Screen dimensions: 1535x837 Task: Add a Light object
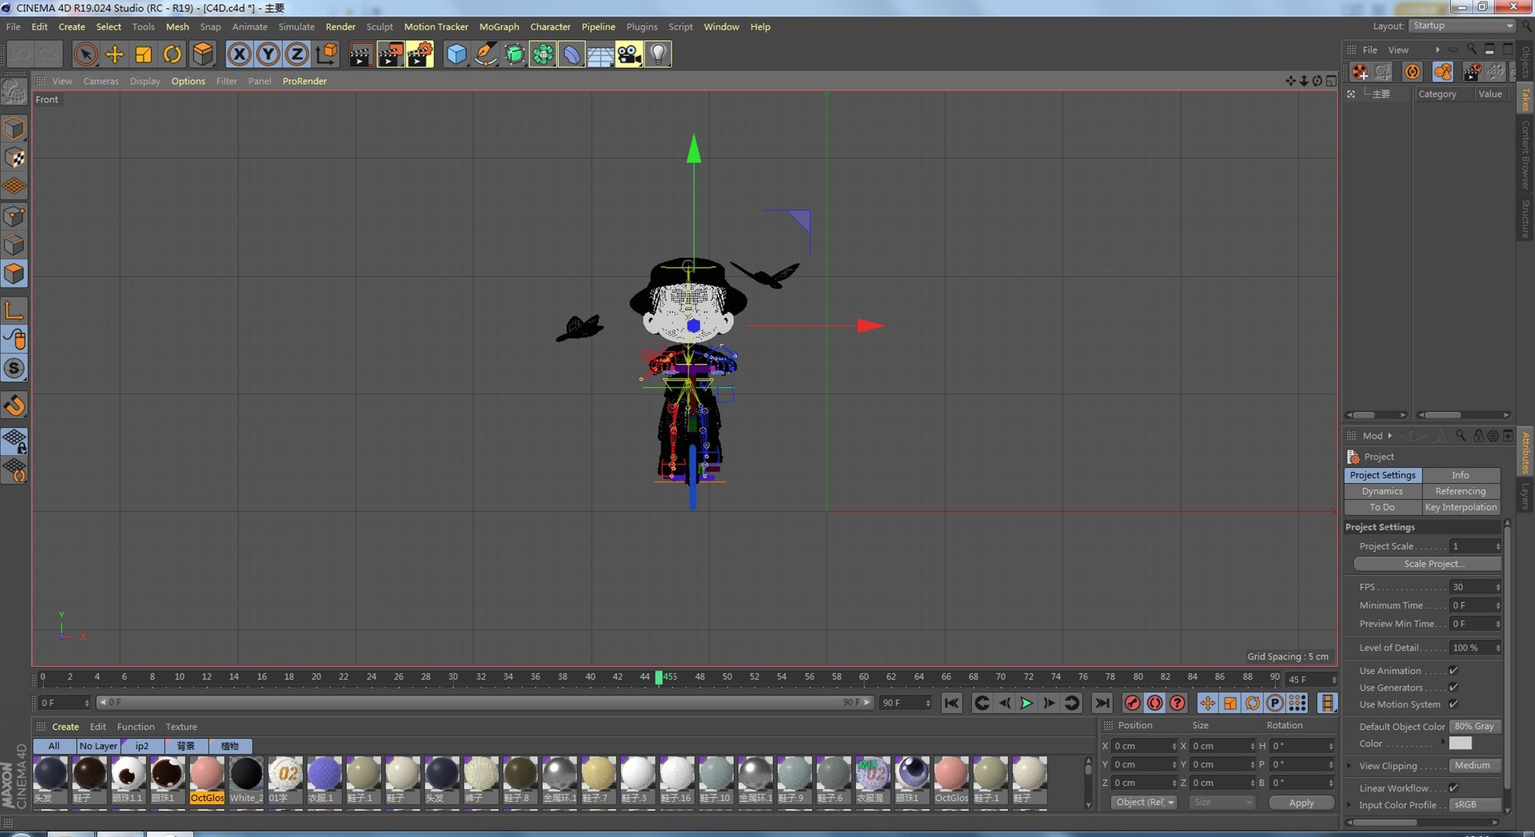[658, 54]
